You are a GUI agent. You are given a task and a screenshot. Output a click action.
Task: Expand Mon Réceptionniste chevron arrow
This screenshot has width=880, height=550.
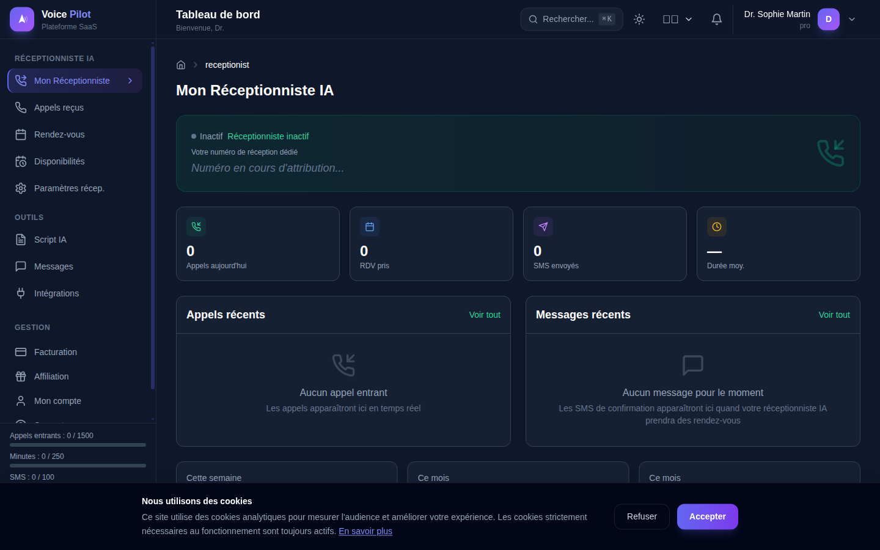coord(130,81)
